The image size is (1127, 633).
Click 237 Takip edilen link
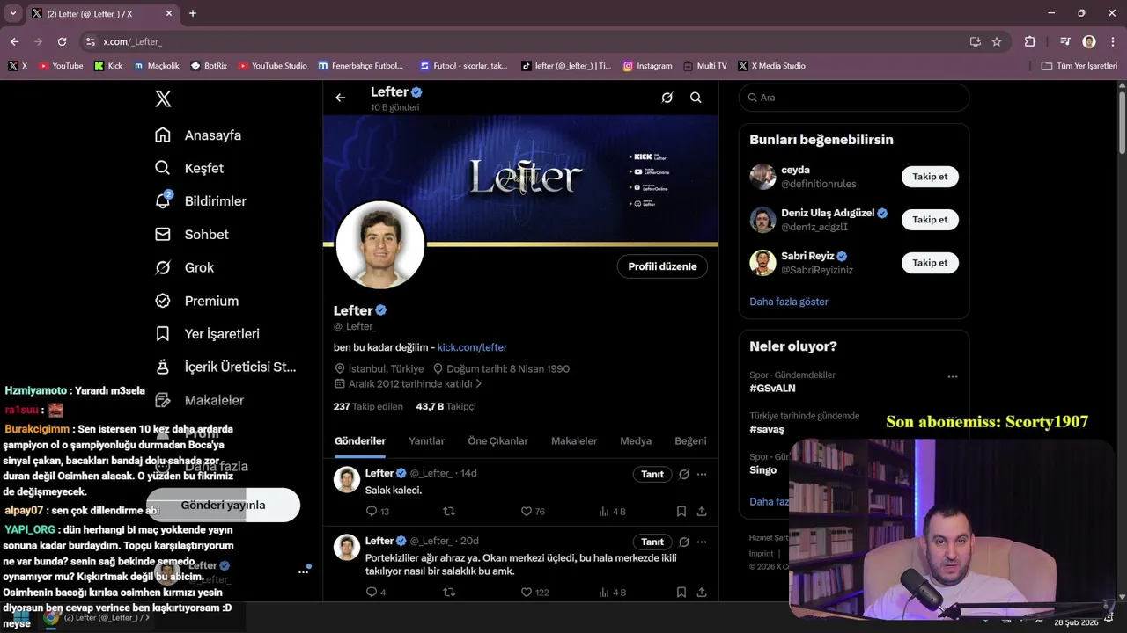click(x=368, y=406)
